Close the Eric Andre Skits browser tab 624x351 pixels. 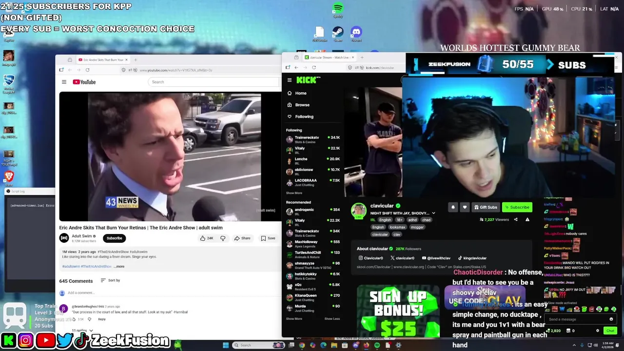126,60
